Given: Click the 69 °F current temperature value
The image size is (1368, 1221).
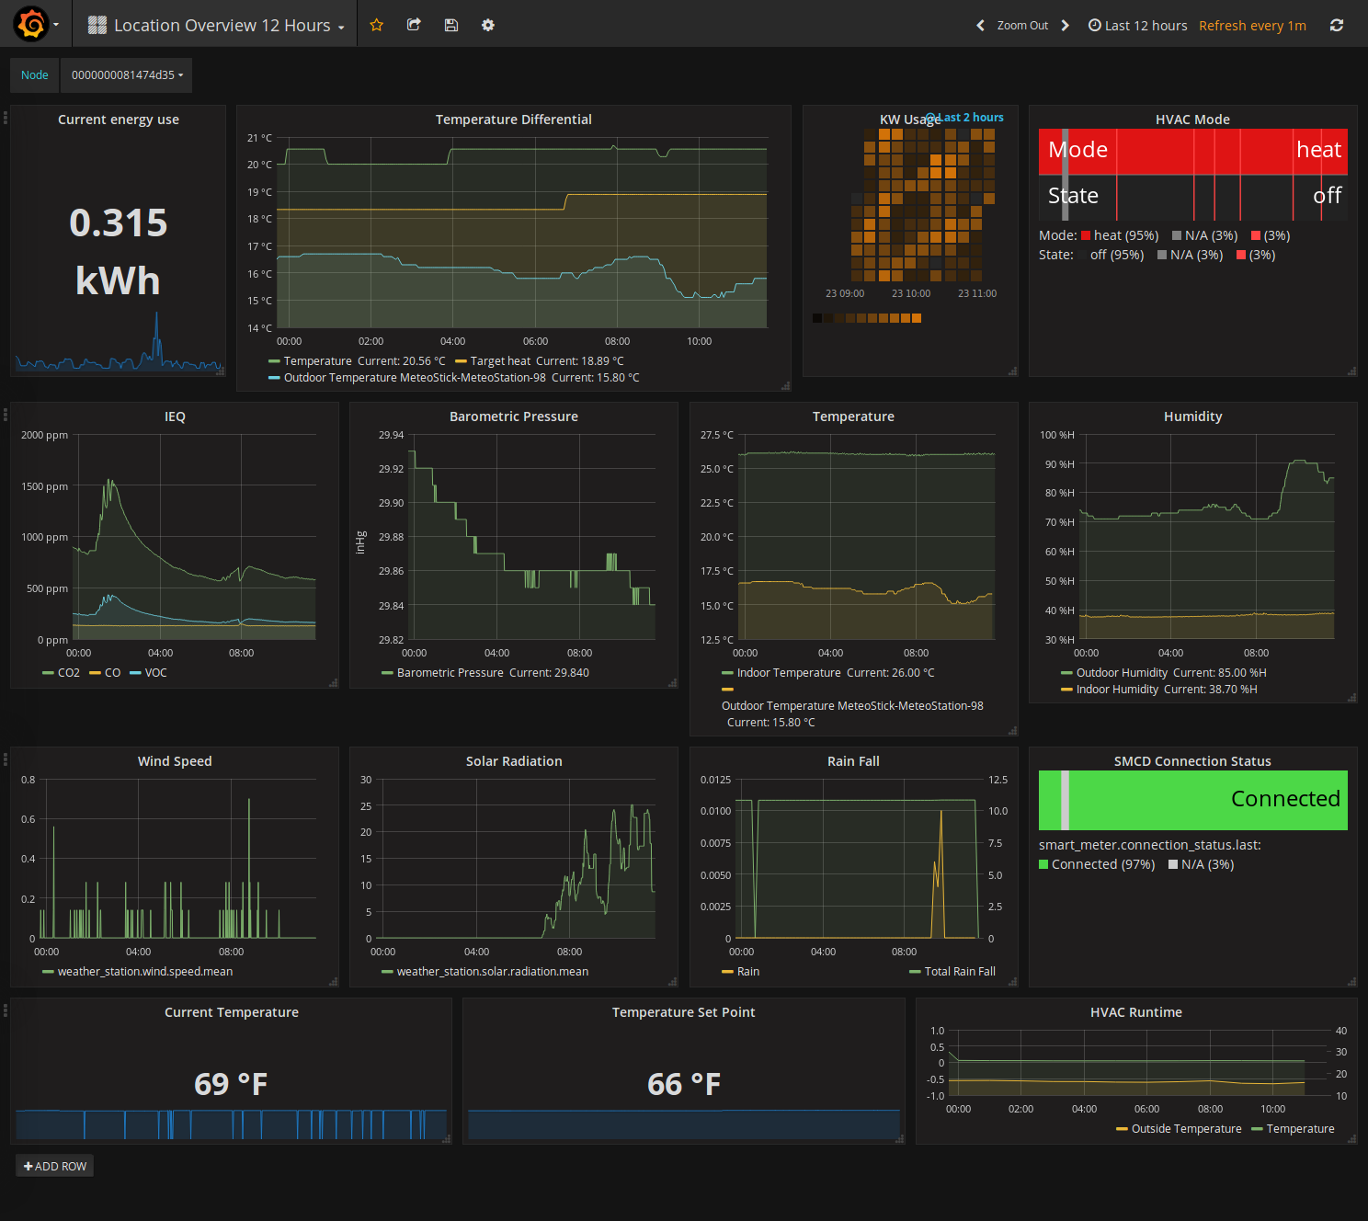Looking at the screenshot, I should (231, 1084).
